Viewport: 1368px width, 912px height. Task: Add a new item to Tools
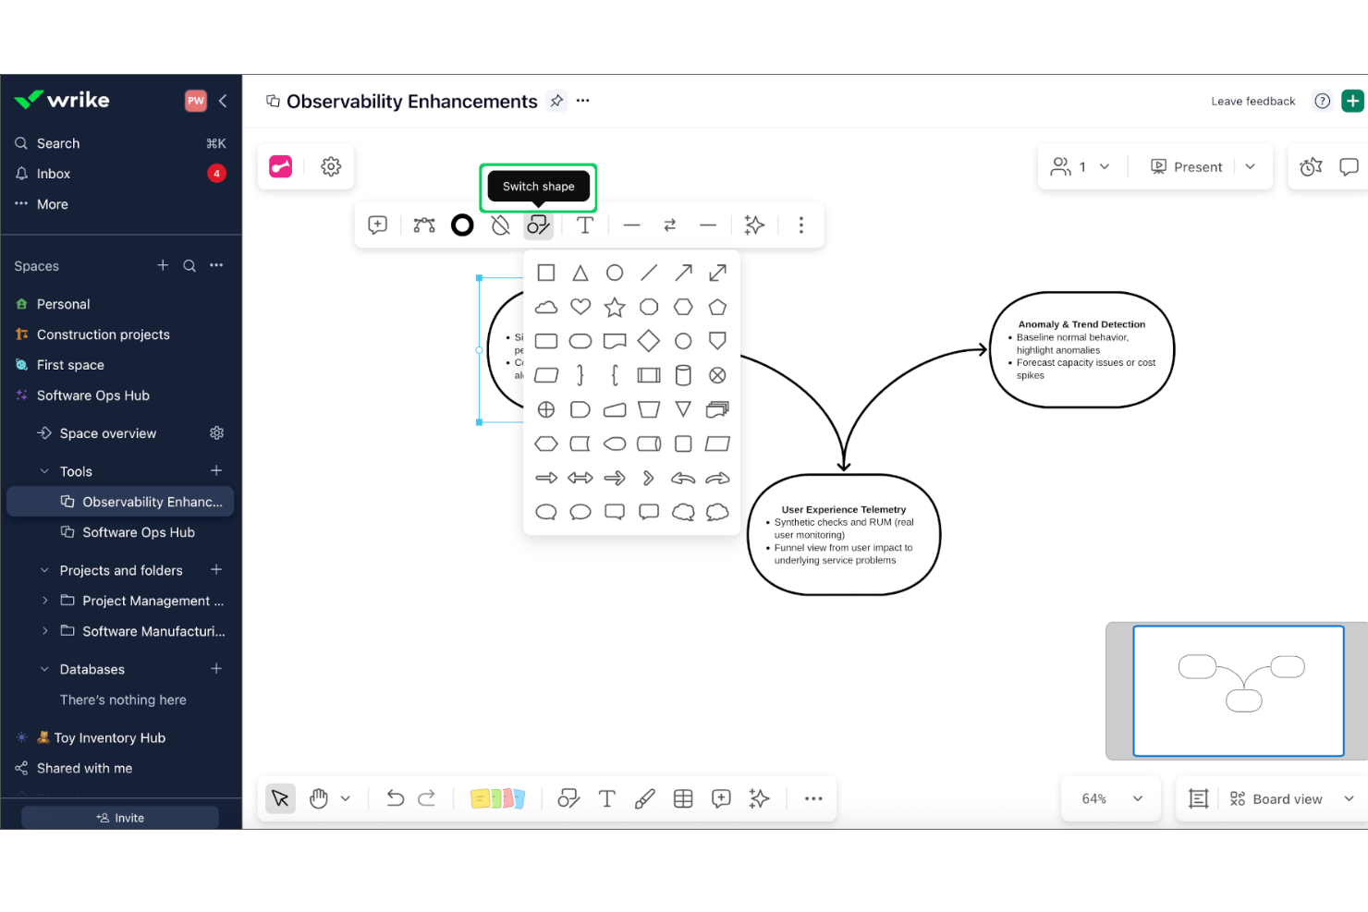point(216,471)
